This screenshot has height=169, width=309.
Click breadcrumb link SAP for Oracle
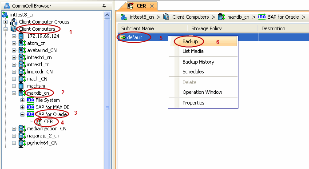tap(283, 17)
